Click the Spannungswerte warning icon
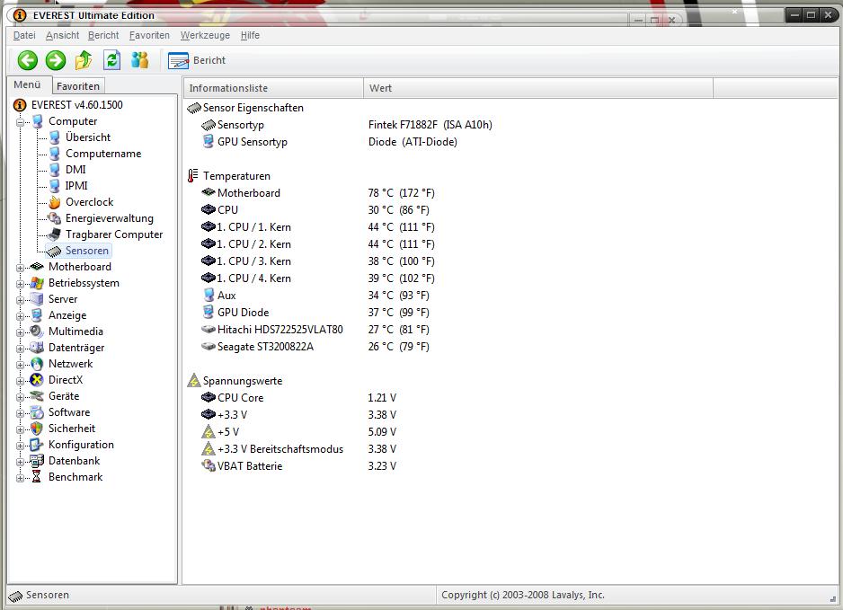The image size is (843, 610). click(193, 381)
